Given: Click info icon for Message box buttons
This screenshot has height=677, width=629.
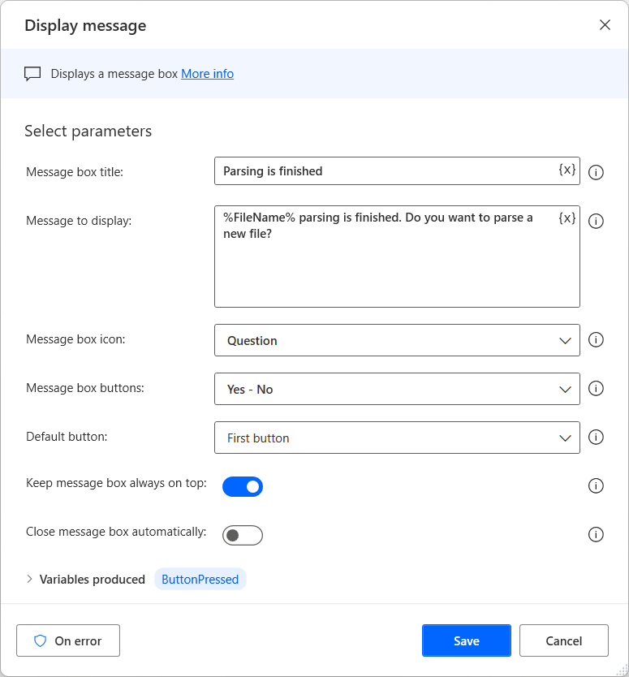Looking at the screenshot, I should pyautogui.click(x=596, y=389).
